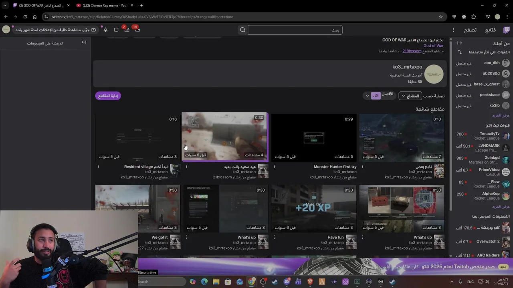Open the browser home button
513x288 pixels.
click(34, 17)
